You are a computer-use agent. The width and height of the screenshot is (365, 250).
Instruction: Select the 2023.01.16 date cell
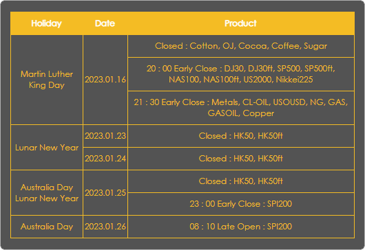[x=105, y=80]
